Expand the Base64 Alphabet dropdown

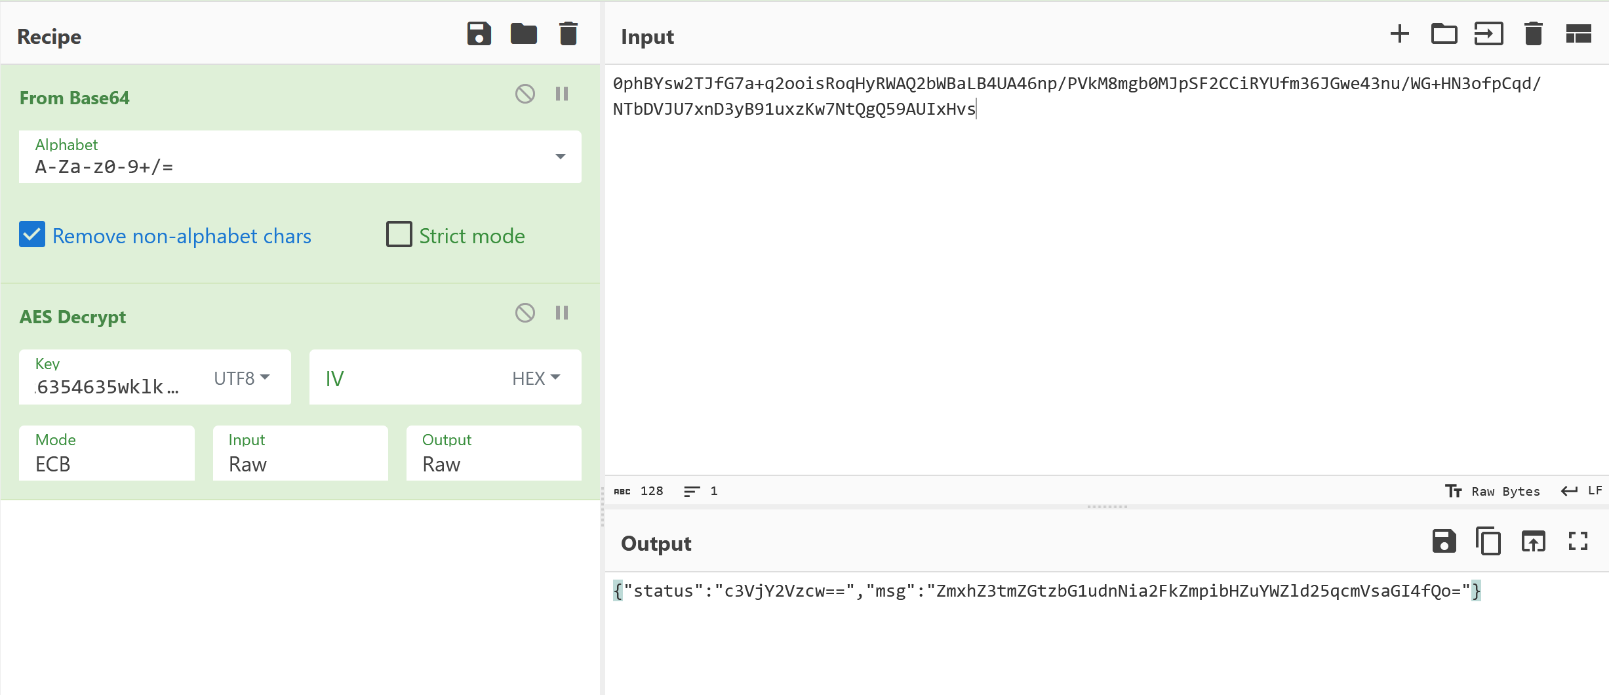point(560,157)
